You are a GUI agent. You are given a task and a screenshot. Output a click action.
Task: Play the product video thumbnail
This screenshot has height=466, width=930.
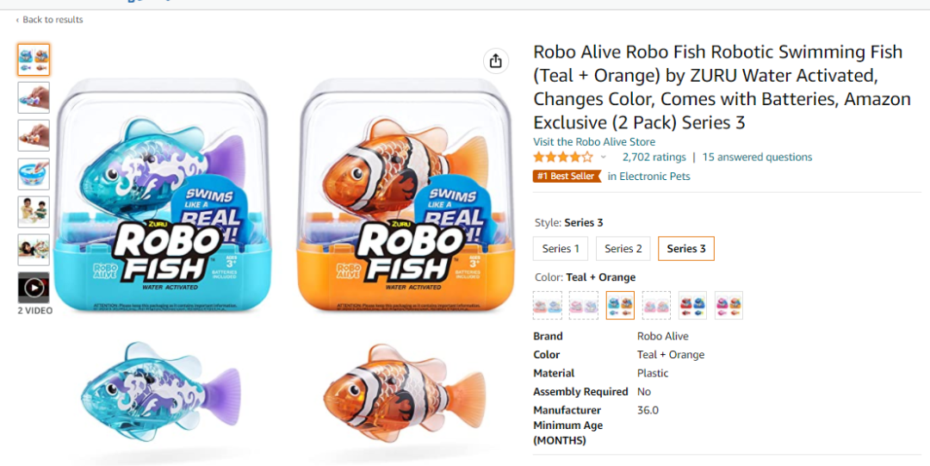[x=34, y=287]
